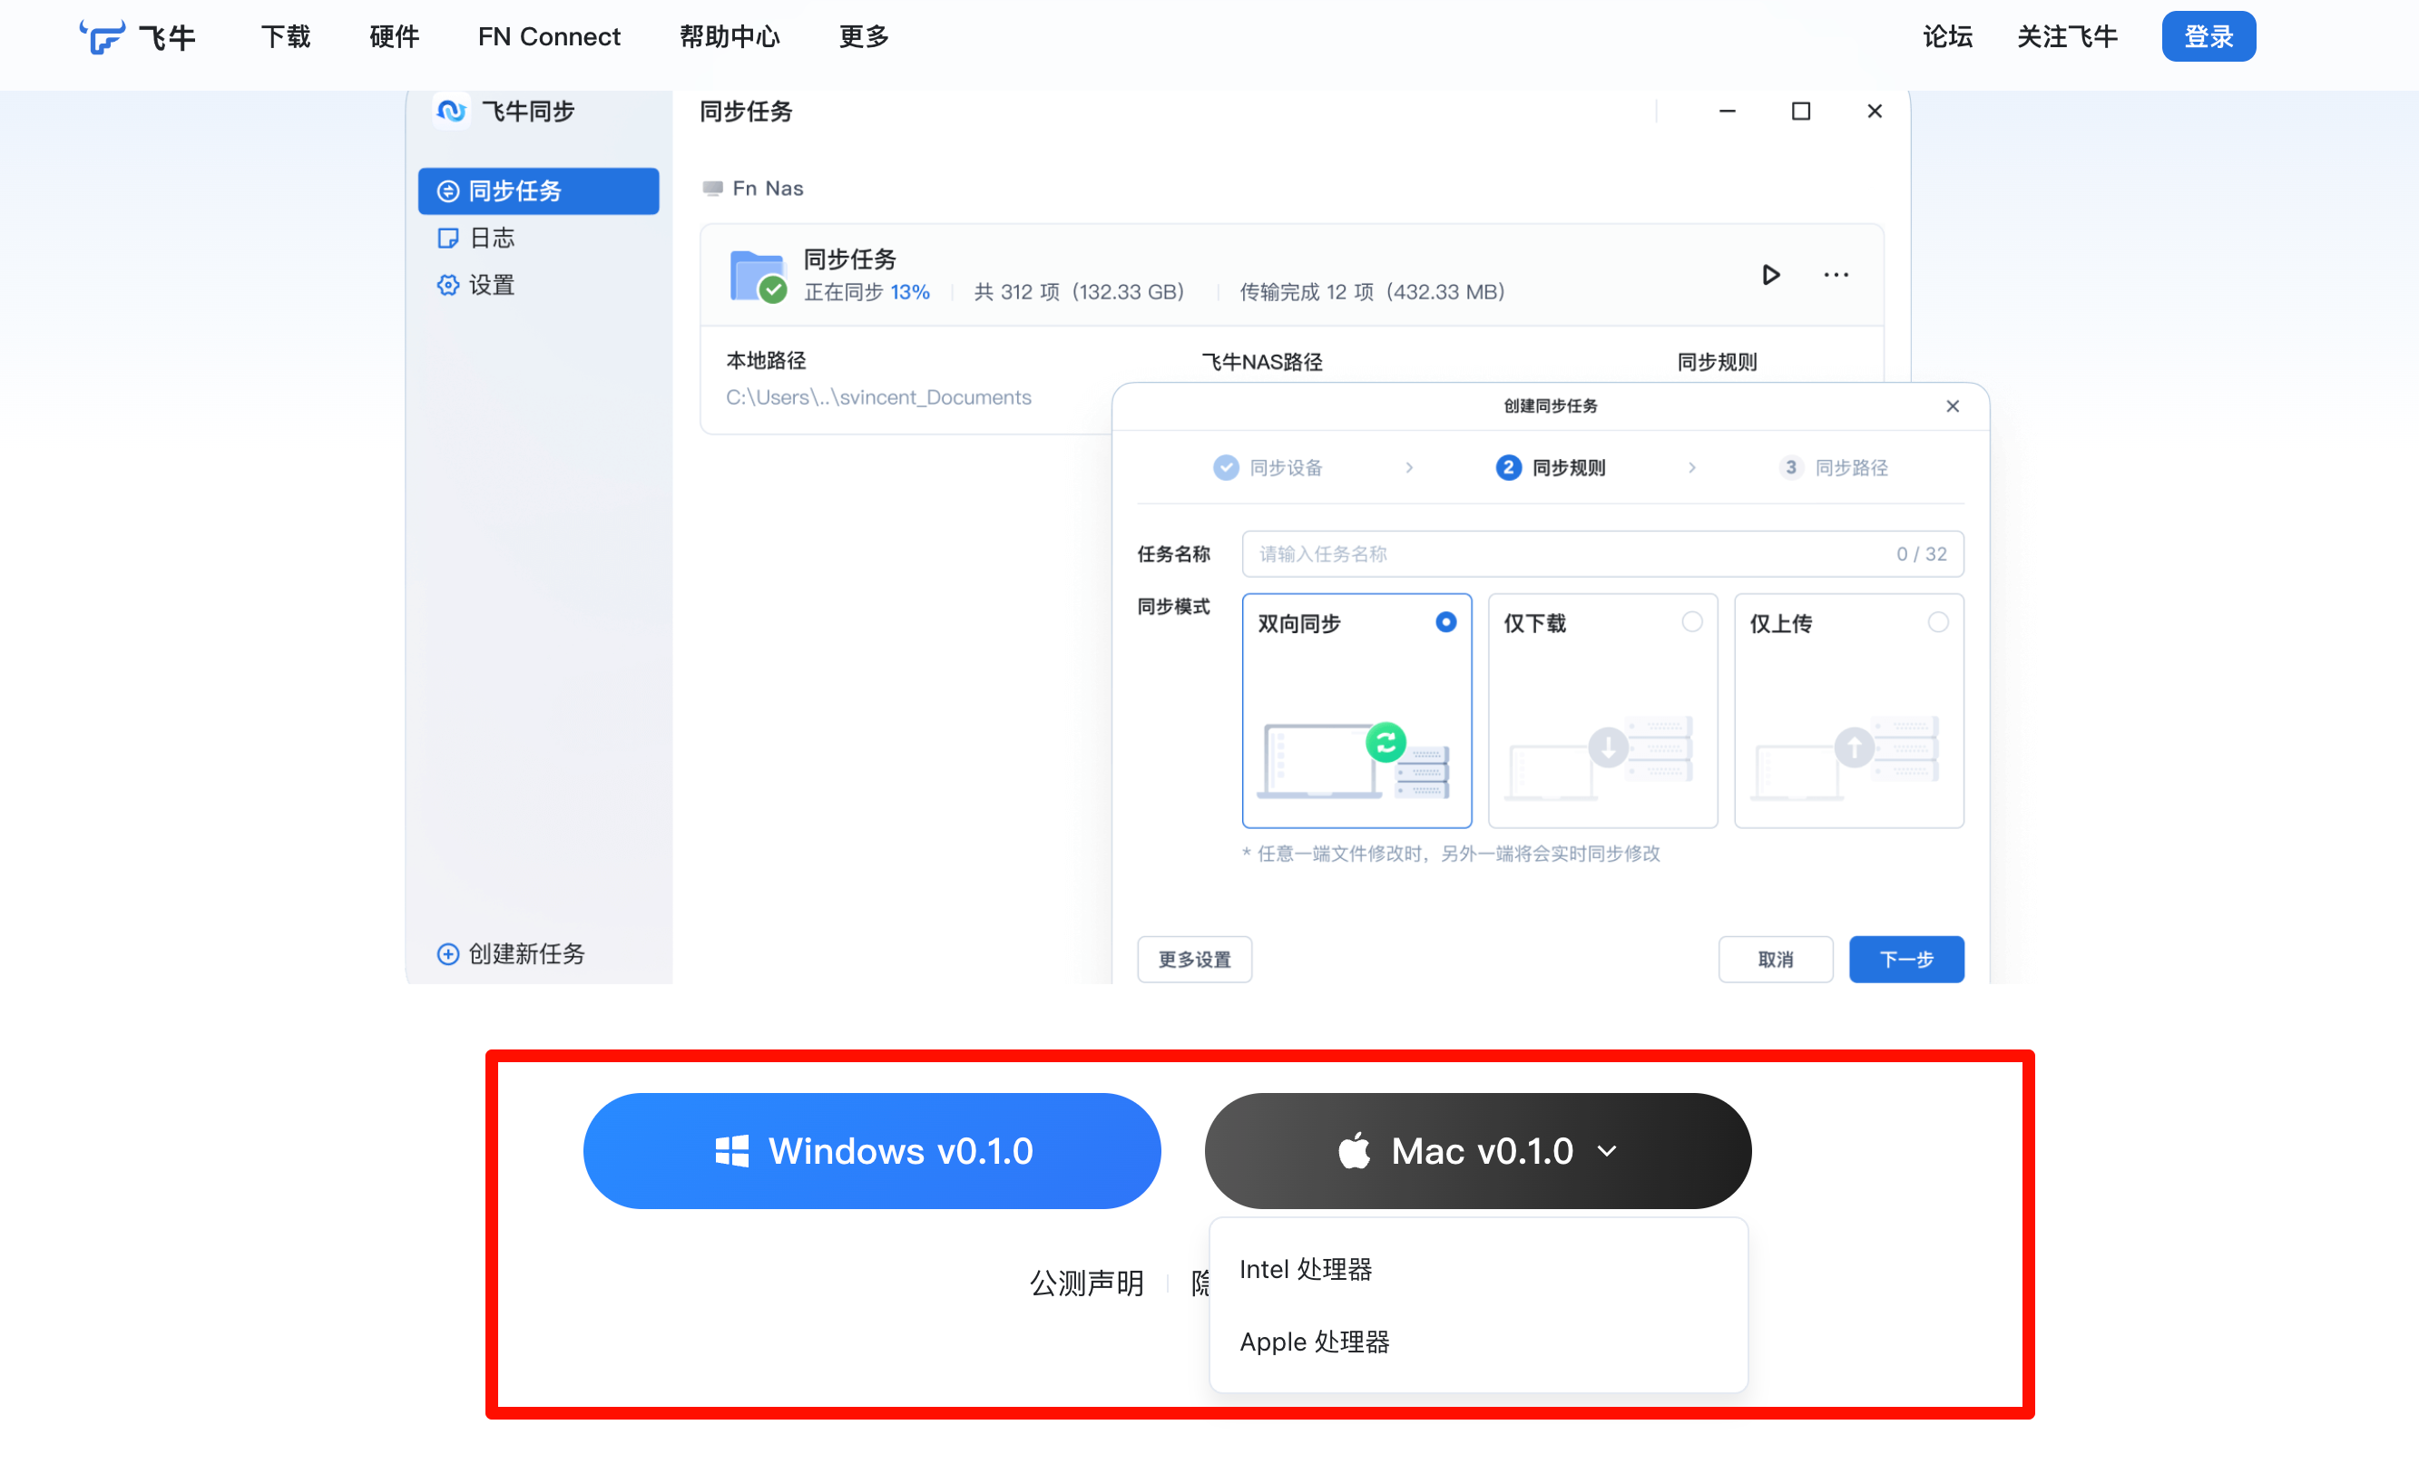
Task: Click the local path C:\Users\..\svincent_Documents
Action: 878,397
